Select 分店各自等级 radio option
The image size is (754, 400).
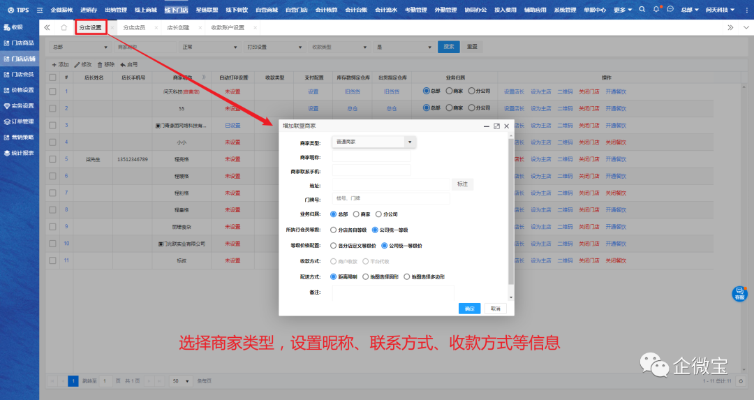point(334,230)
